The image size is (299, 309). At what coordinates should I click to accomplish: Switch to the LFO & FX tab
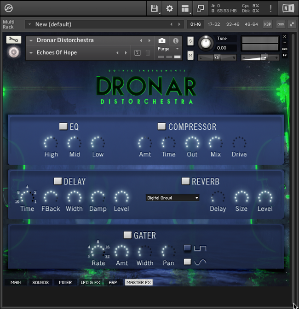click(x=90, y=282)
